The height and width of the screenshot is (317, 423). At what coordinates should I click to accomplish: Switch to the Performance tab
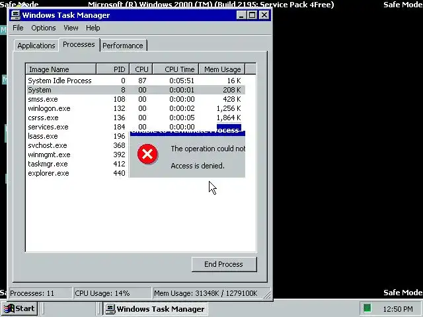coord(123,46)
